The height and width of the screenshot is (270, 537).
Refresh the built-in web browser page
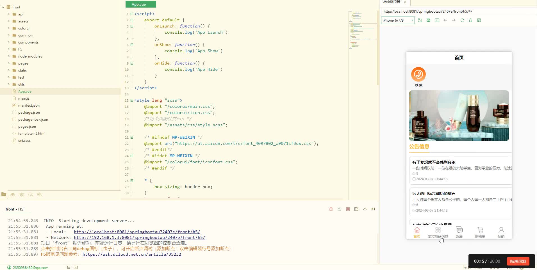click(462, 20)
